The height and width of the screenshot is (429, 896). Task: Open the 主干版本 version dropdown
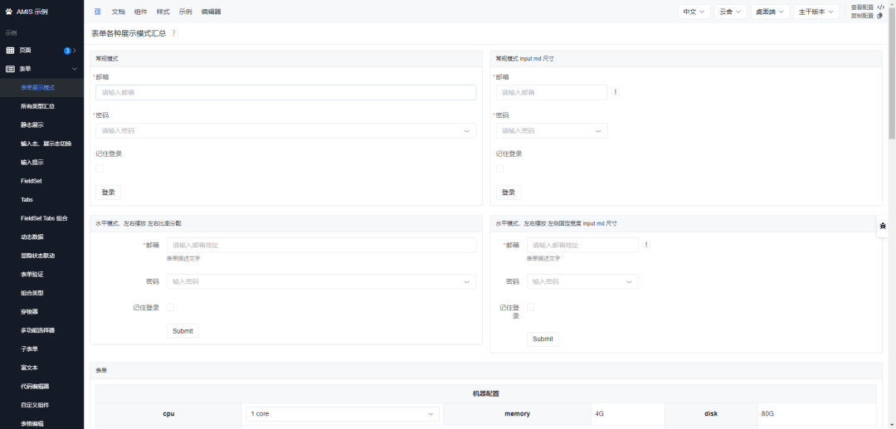coord(816,12)
